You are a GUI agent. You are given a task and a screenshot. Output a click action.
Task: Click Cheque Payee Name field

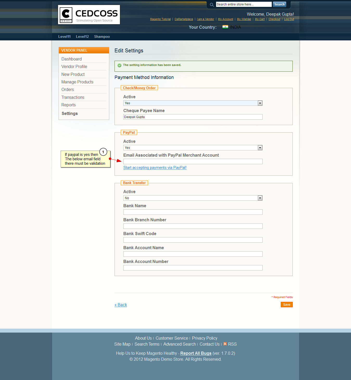193,117
